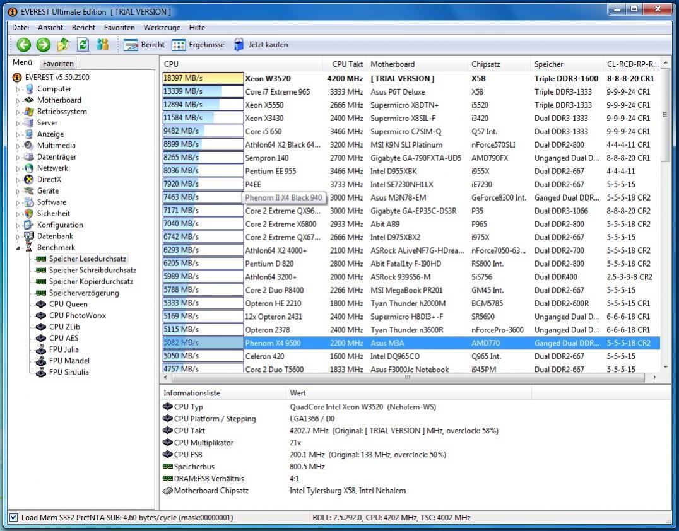
Task: Click the Konfiguration icon in the tree
Action: 30,225
